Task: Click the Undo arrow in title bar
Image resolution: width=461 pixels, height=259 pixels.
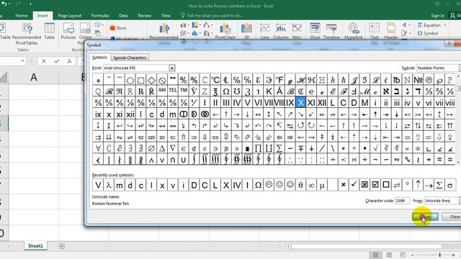Action: coord(4,4)
